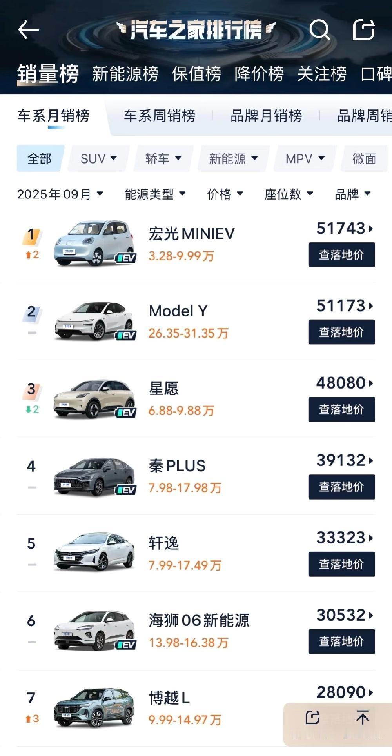This screenshot has height=756, width=392.
Task: Select the 微面 filter chip
Action: [364, 159]
